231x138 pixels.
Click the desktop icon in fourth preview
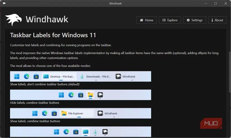[86, 132]
